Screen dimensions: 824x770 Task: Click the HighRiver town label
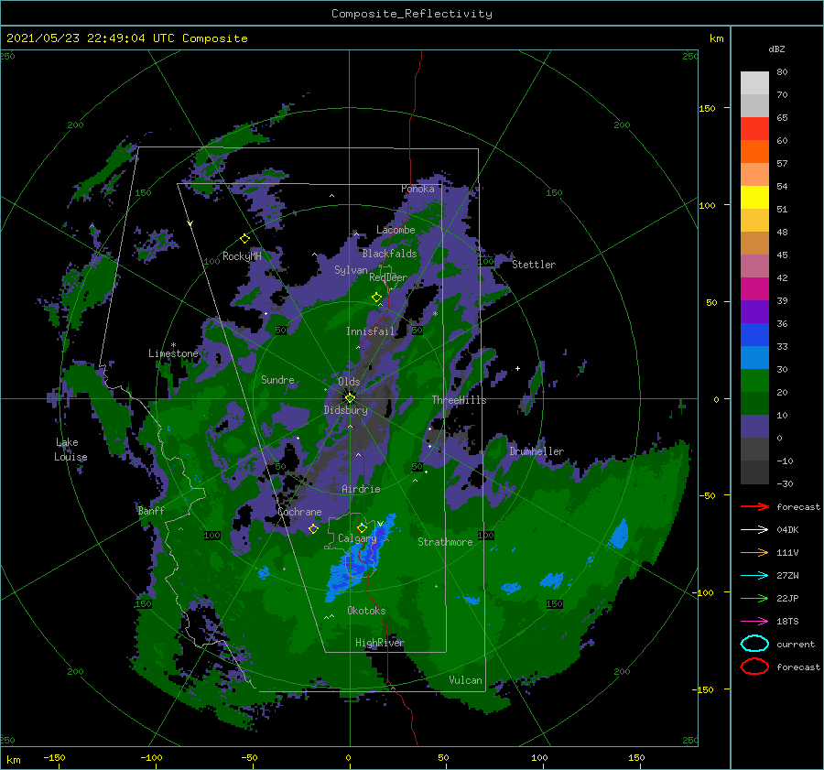point(380,643)
